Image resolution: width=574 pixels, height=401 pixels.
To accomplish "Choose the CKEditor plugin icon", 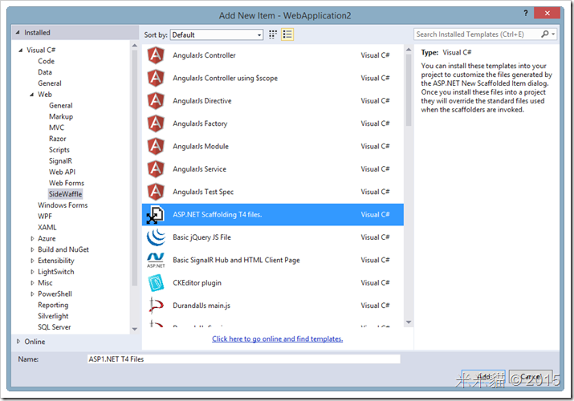I will coord(156,283).
